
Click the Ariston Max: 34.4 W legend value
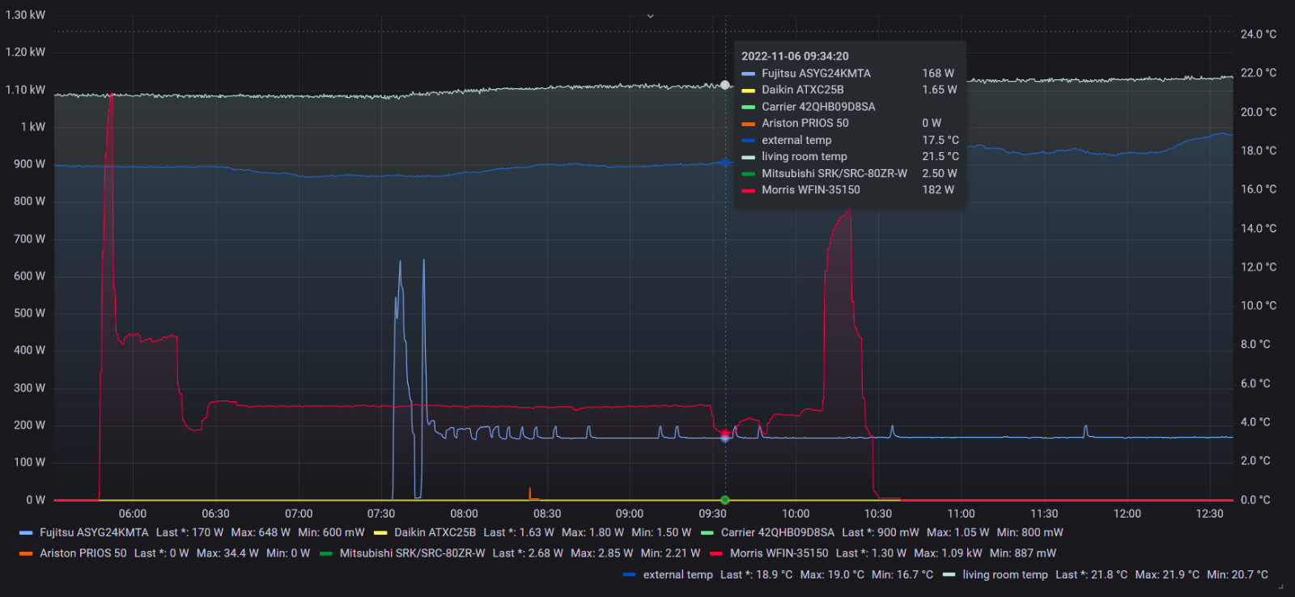(x=227, y=553)
